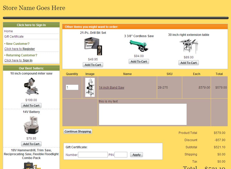Screen dimensions: 231x169
Task: Focus the band saw Quantity field
Action: [72, 87]
